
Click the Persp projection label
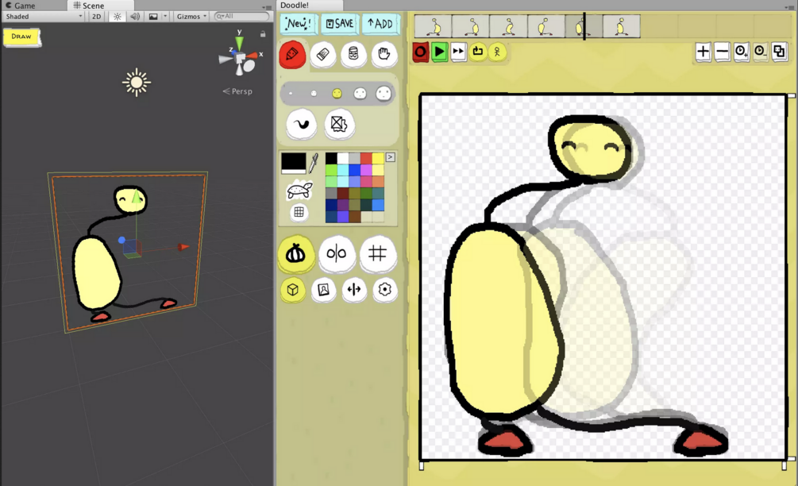pos(237,91)
